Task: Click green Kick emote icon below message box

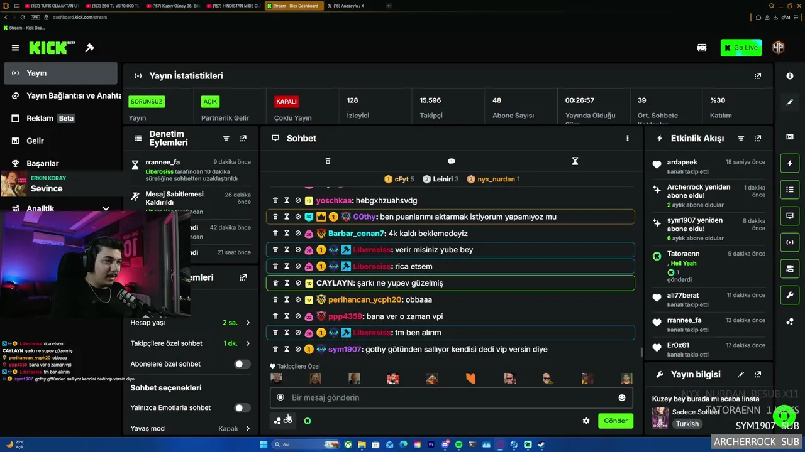Action: [x=308, y=421]
